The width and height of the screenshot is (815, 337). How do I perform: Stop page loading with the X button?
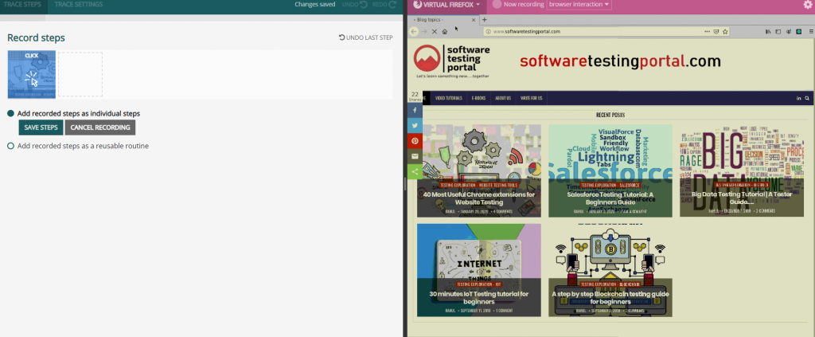435,32
